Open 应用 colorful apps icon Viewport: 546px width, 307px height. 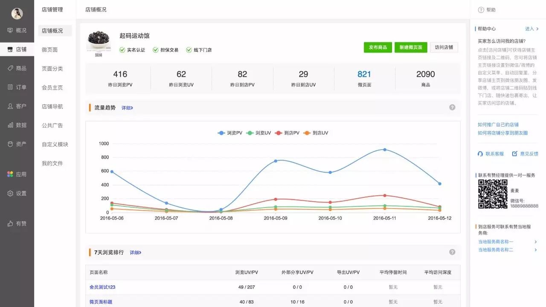(x=10, y=174)
